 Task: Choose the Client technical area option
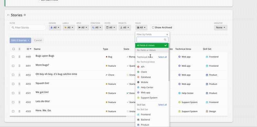152,72
